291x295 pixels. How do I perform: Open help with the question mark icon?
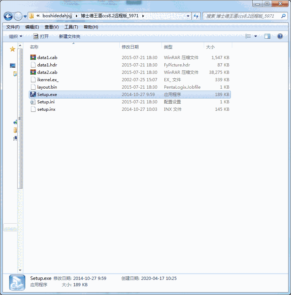(280, 36)
